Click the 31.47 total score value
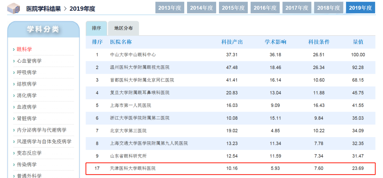Viewport: 383px width, 178px height. tap(358, 156)
